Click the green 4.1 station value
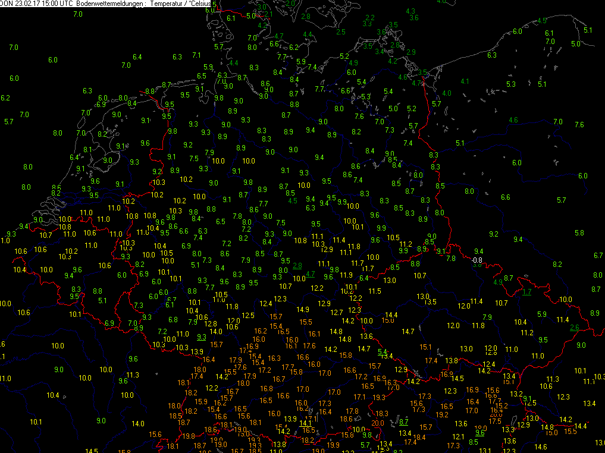 [465, 81]
